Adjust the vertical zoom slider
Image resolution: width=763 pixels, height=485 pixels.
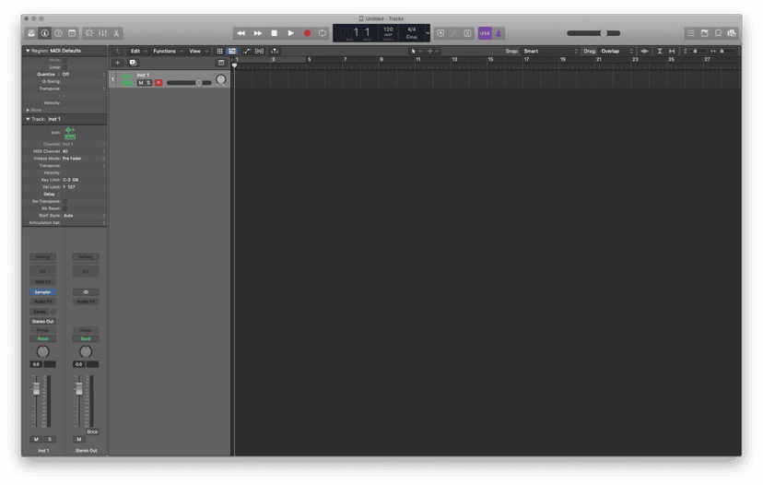click(696, 51)
